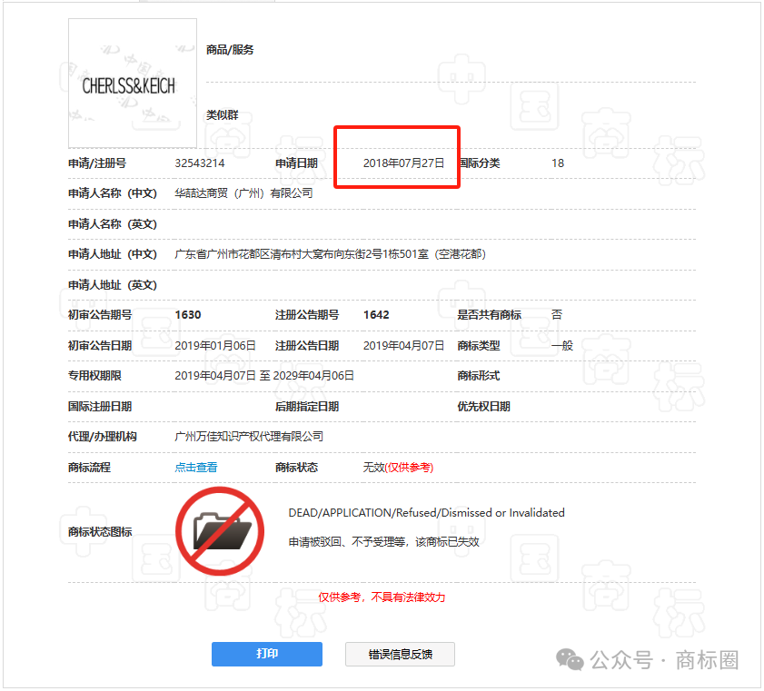Select the 申请被驳回、不予受理等 explanation text
The height and width of the screenshot is (691, 764).
tap(383, 542)
